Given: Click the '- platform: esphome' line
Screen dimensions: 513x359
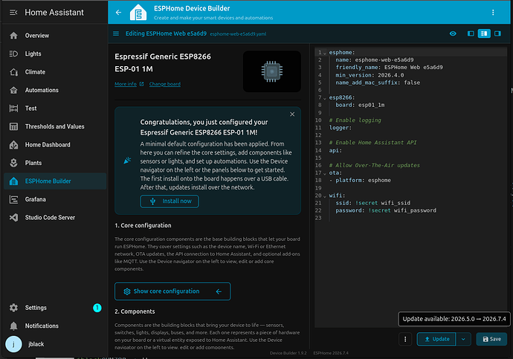Looking at the screenshot, I should (360, 180).
